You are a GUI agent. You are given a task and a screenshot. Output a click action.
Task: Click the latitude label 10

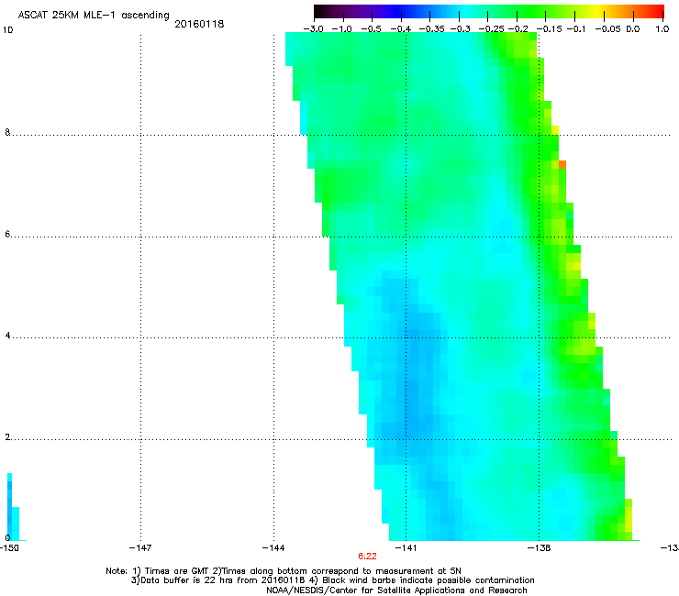pos(7,30)
